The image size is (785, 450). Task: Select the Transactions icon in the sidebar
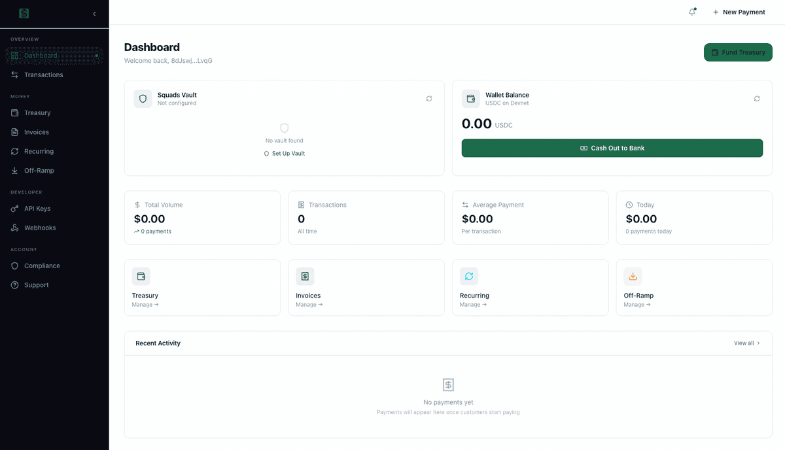click(14, 75)
